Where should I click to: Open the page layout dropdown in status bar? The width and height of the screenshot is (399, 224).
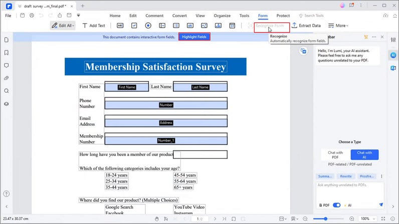[283, 218]
